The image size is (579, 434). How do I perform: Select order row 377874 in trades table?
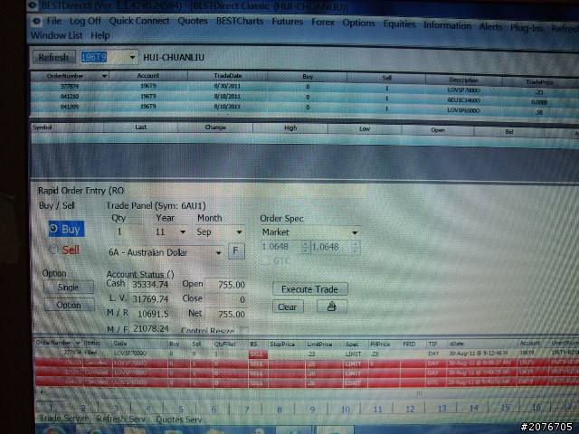coord(303,88)
